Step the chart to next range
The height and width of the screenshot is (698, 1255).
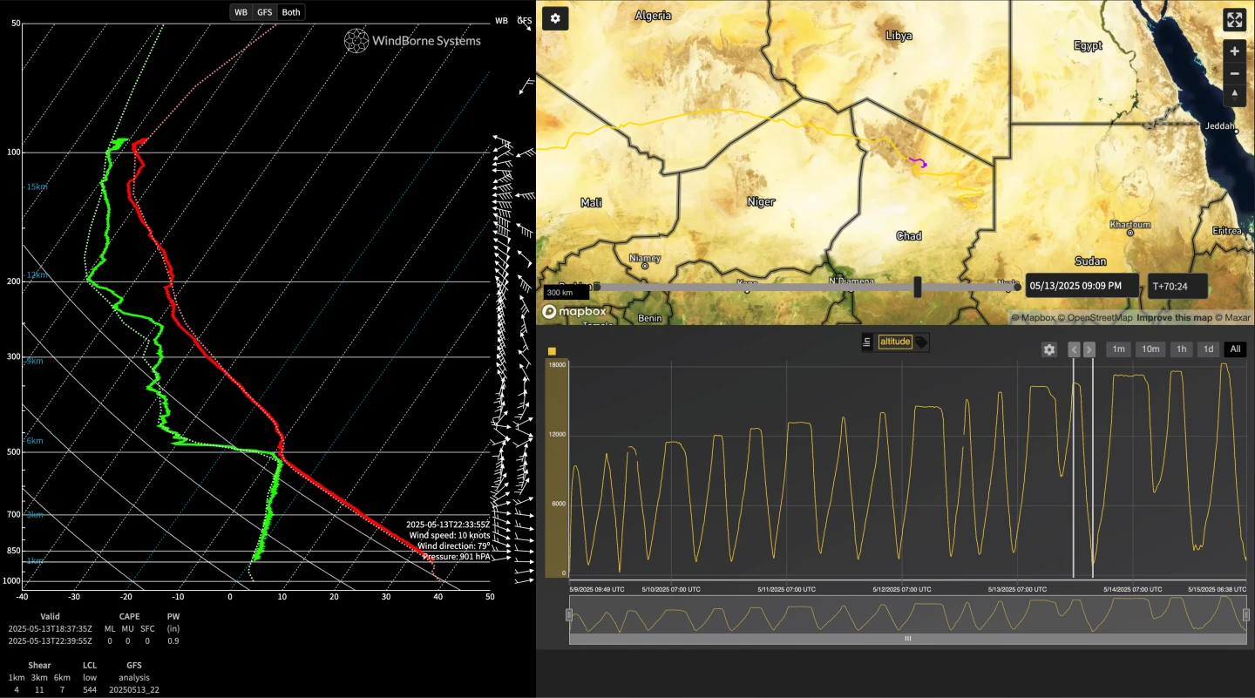point(1089,349)
